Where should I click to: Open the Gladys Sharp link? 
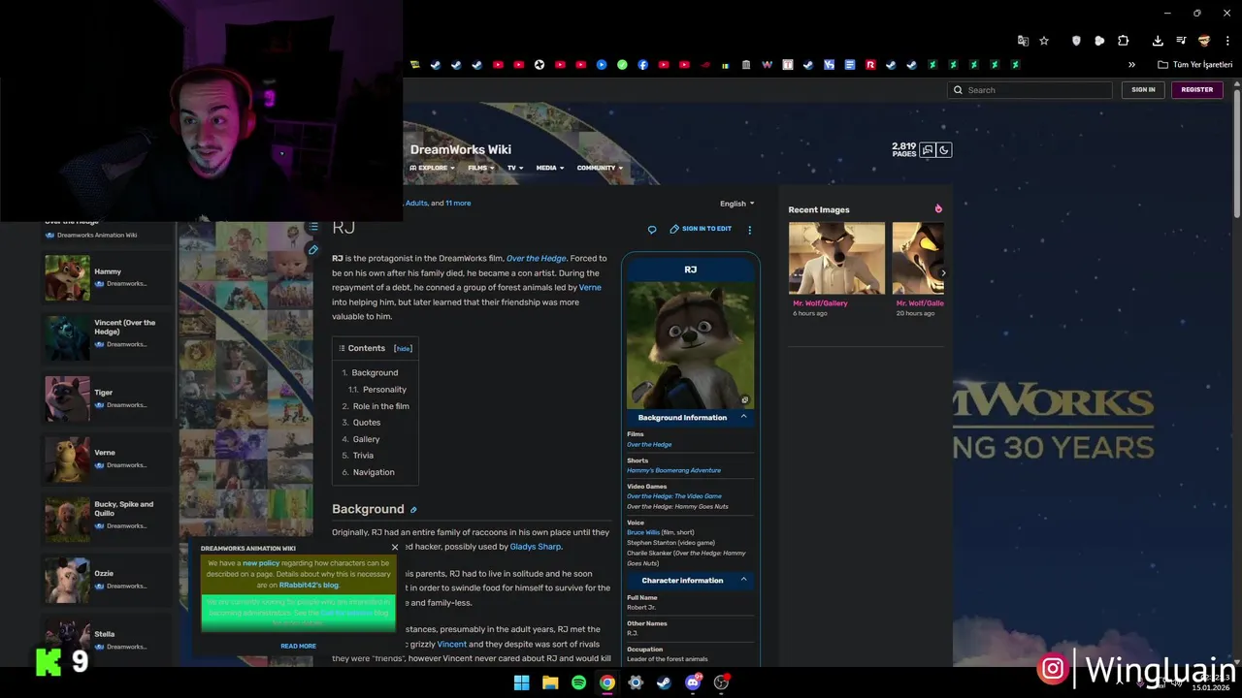(x=536, y=547)
